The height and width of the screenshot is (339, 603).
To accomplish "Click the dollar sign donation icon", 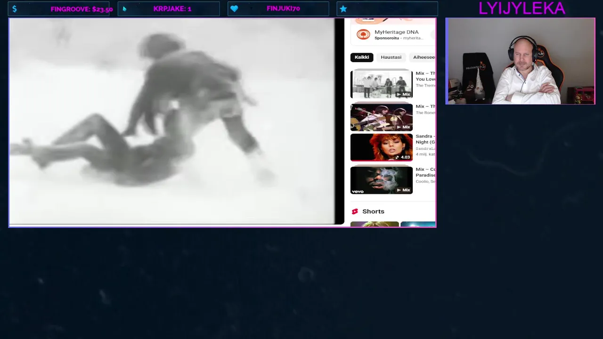I will click(15, 9).
